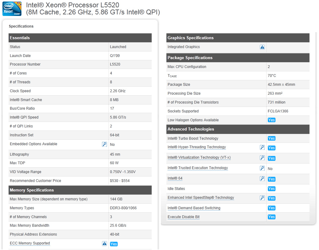
Task: Follow the Intel Hyper-Threading Technology link
Action: point(197,147)
